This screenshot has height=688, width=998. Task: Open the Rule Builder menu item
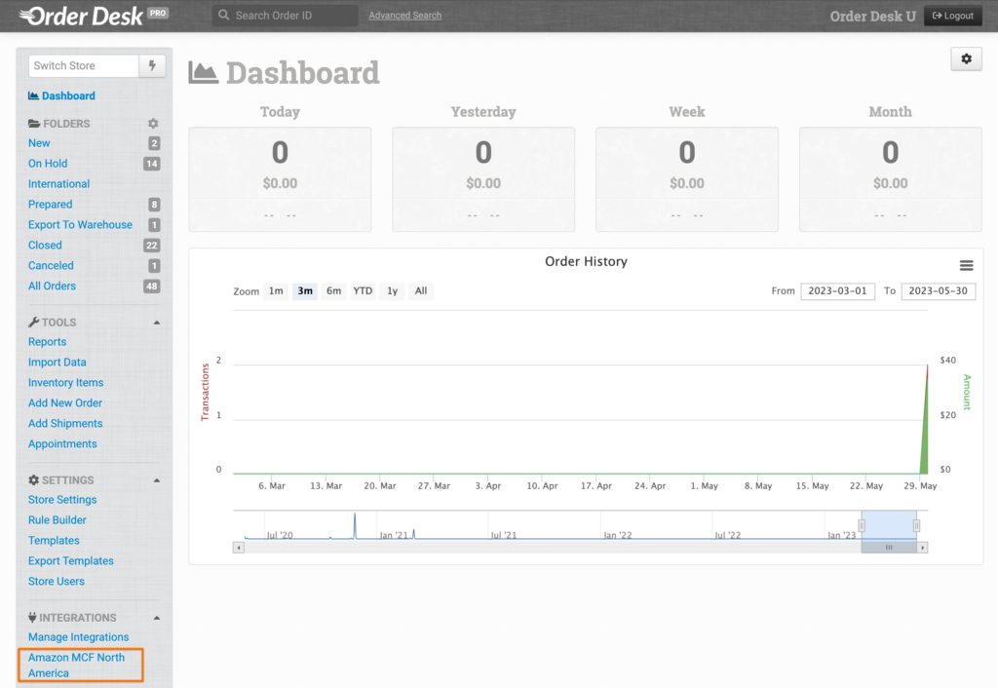coord(58,520)
